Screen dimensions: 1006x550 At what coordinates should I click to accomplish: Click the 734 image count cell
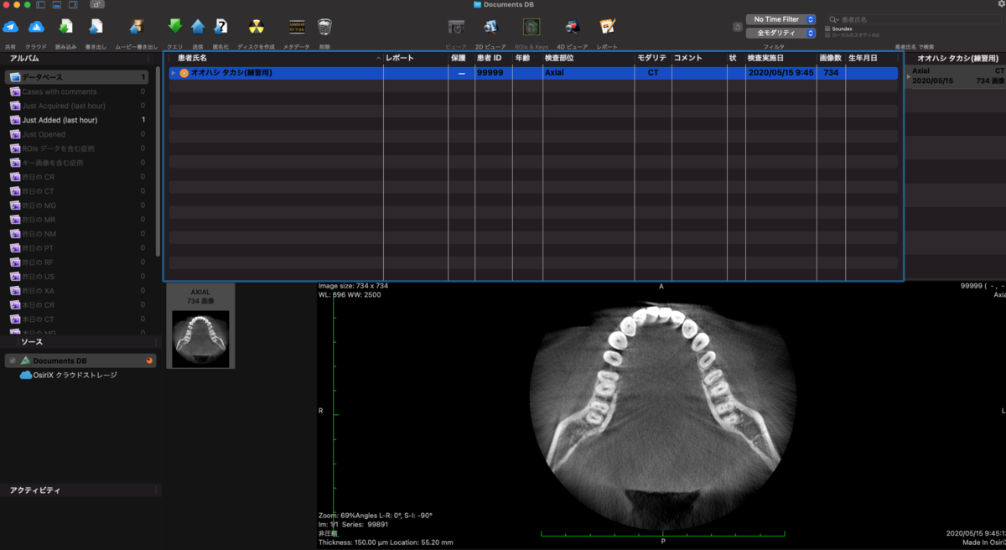point(831,74)
